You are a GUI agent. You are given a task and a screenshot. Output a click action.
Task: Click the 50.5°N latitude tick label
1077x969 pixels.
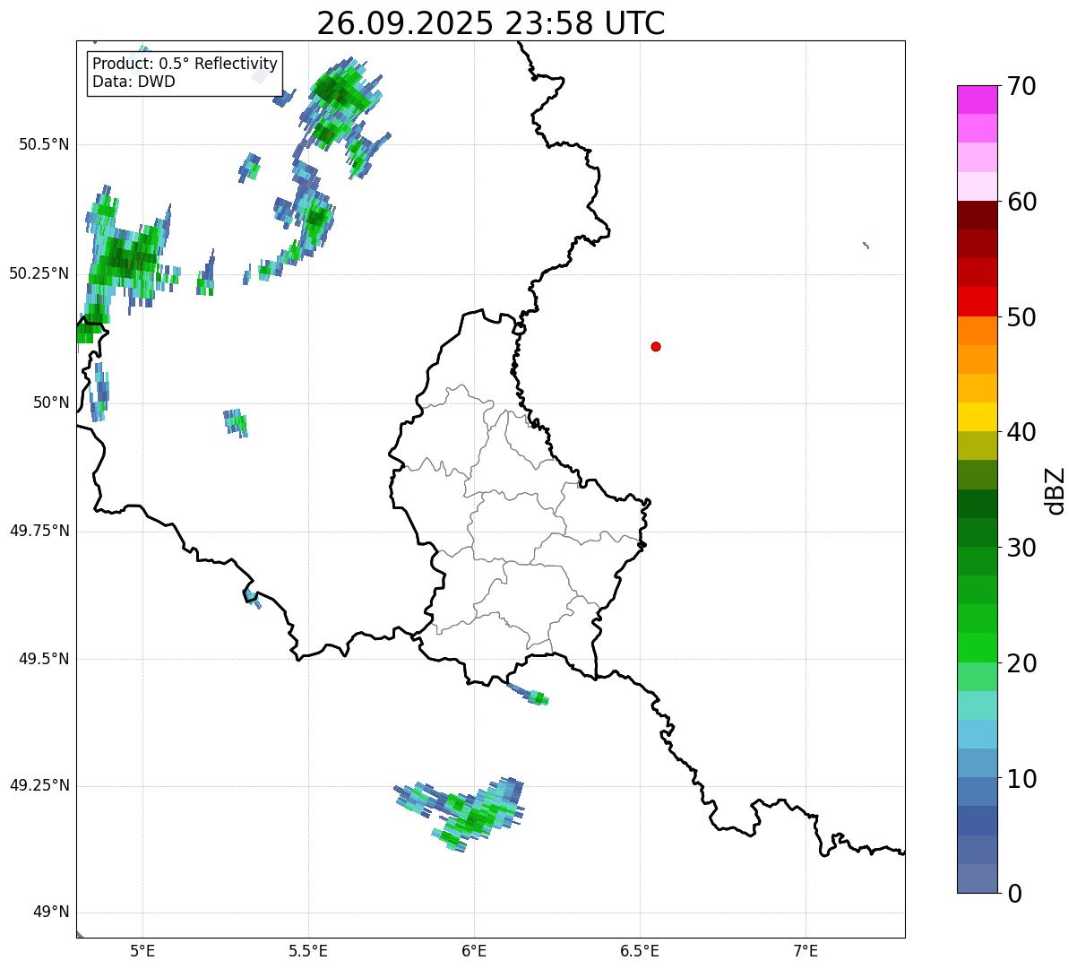click(x=43, y=144)
